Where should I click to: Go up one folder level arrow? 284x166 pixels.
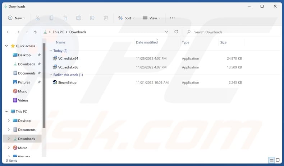35,32
